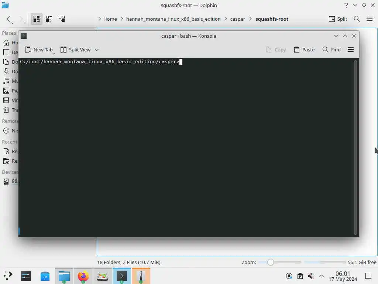
Task: Go to Home in Dolphin breadcrumb
Action: [x=110, y=19]
